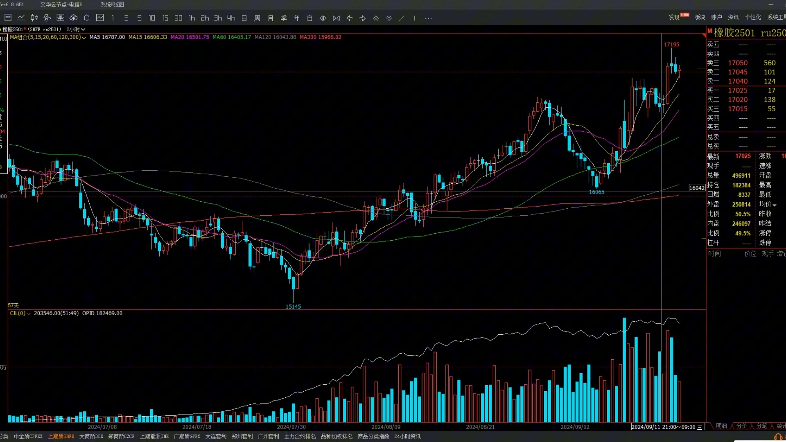Open the 广期所GFEX exchange tab

point(187,437)
